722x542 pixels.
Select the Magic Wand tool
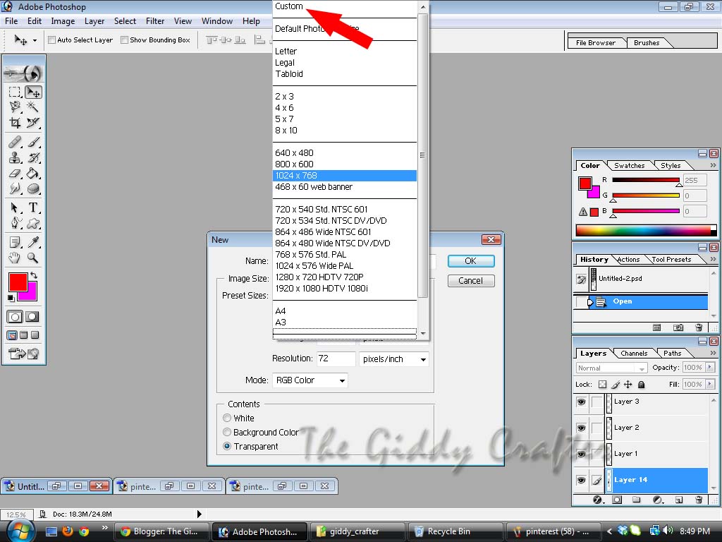[33, 107]
